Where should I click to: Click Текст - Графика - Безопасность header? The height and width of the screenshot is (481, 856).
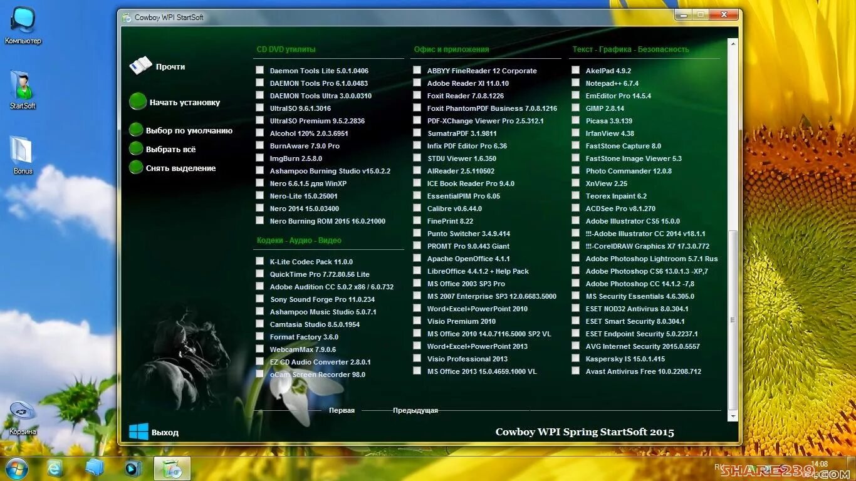tap(630, 49)
